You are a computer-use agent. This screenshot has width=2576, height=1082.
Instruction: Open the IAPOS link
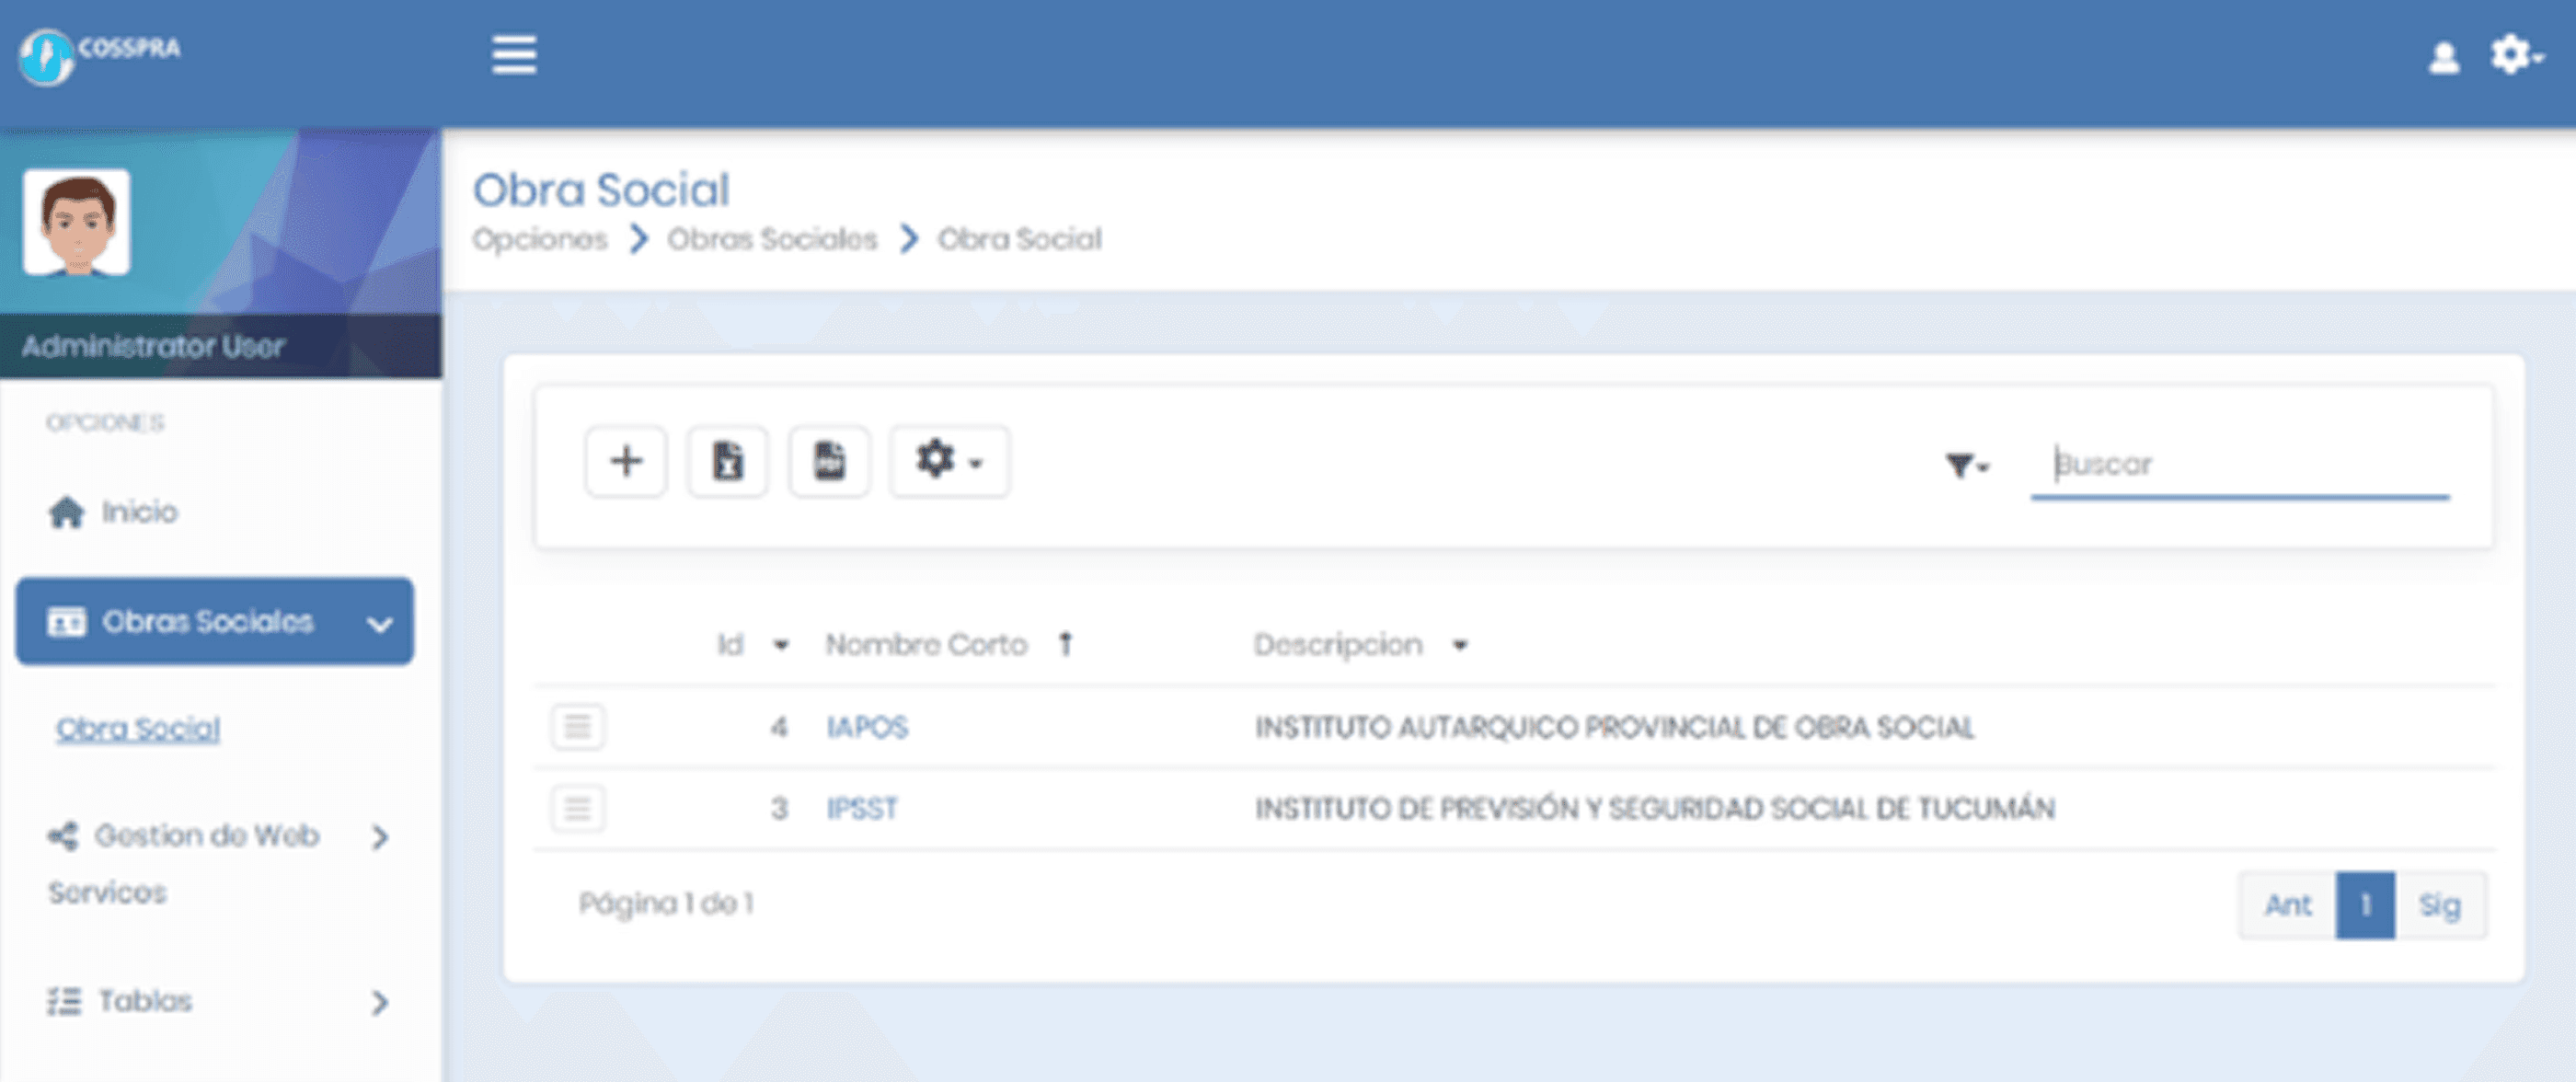[x=866, y=727]
